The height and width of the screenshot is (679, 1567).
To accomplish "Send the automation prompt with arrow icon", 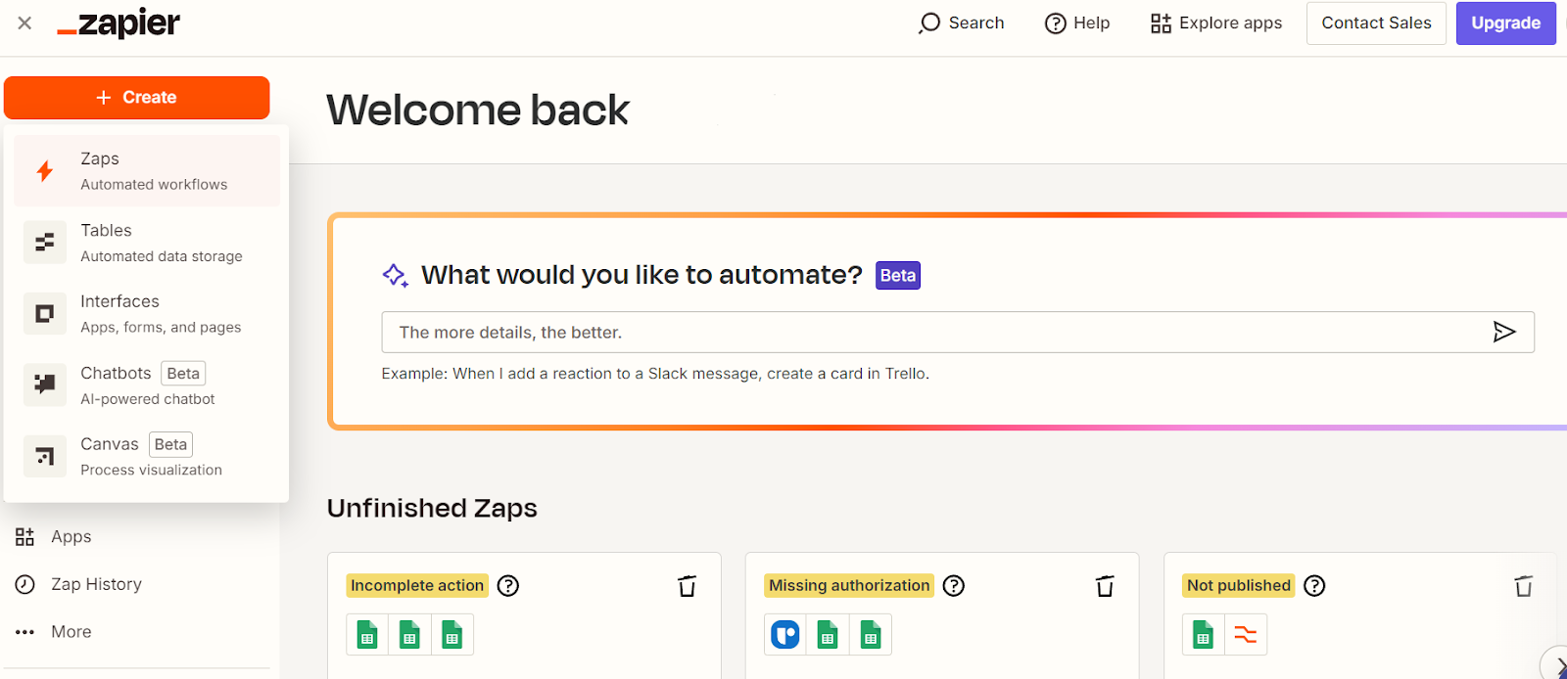I will [x=1504, y=333].
